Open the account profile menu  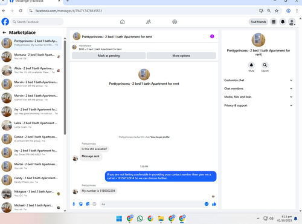292,22
